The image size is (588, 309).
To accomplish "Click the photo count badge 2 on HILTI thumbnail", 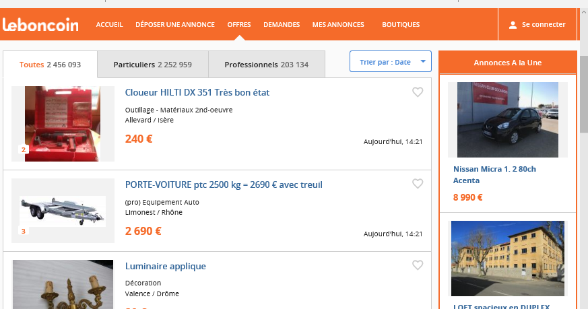I will coord(24,149).
